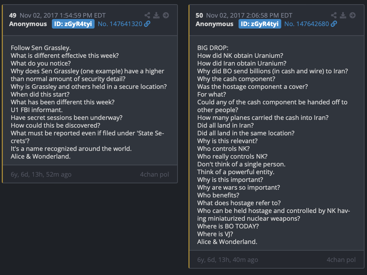Image resolution: width=367 pixels, height=275 pixels.
Task: Open the No. 147642680 post link
Action: 306,24
